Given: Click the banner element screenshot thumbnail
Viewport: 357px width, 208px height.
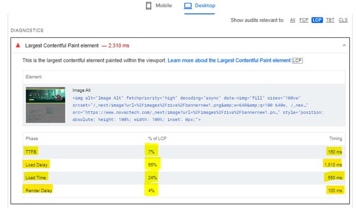Looking at the screenshot, I should [45, 105].
